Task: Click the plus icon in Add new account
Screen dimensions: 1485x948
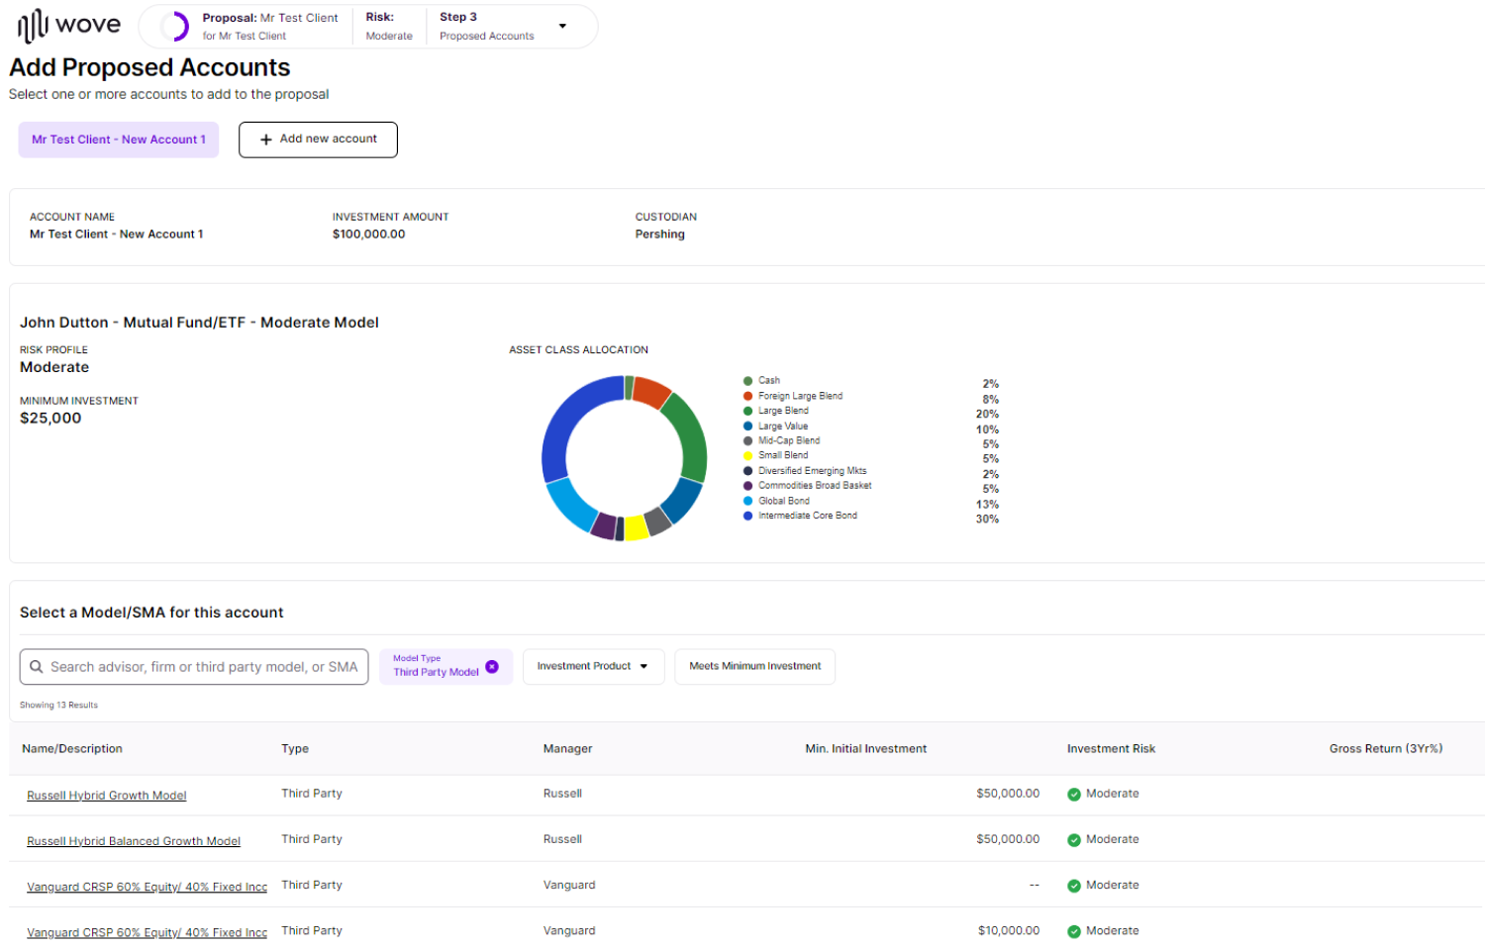Action: [x=266, y=140]
